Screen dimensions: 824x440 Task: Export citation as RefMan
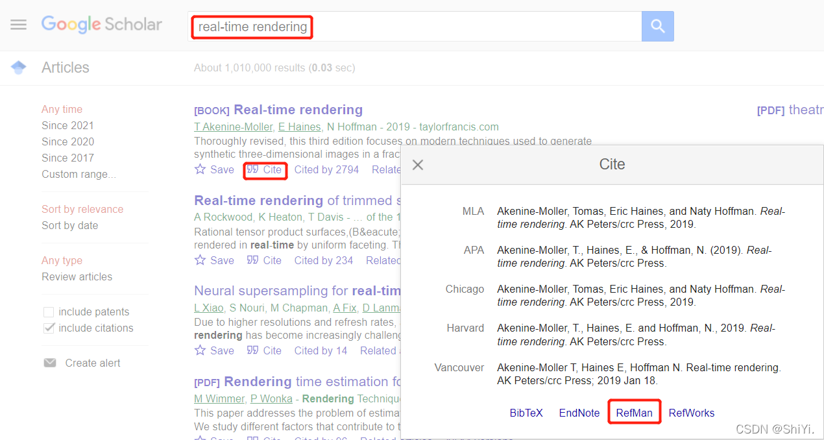click(x=635, y=413)
